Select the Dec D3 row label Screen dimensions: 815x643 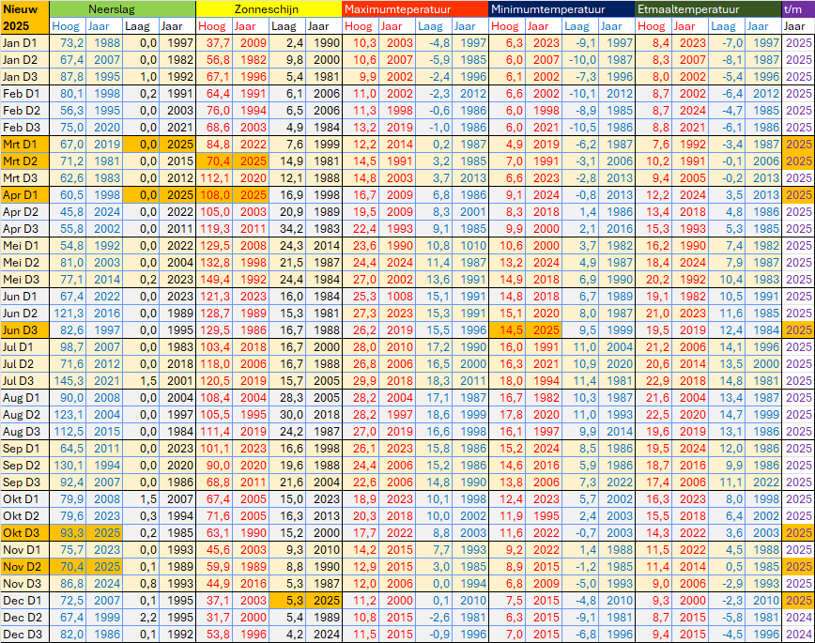pyautogui.click(x=24, y=635)
